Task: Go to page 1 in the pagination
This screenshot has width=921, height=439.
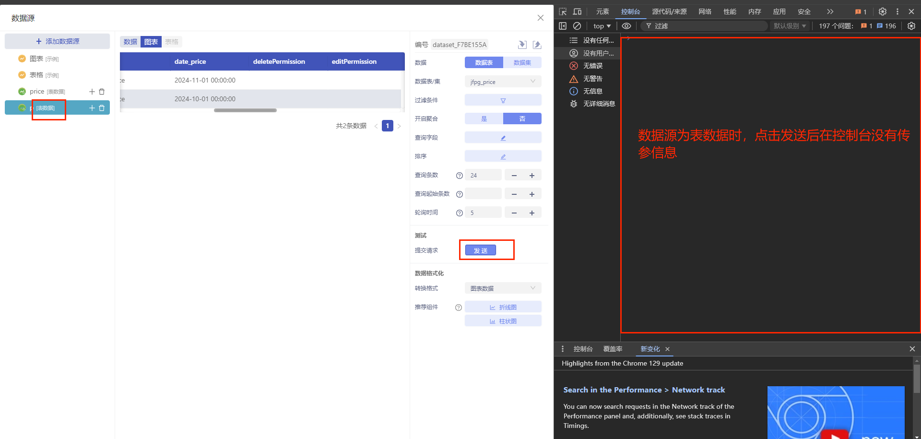Action: click(388, 126)
